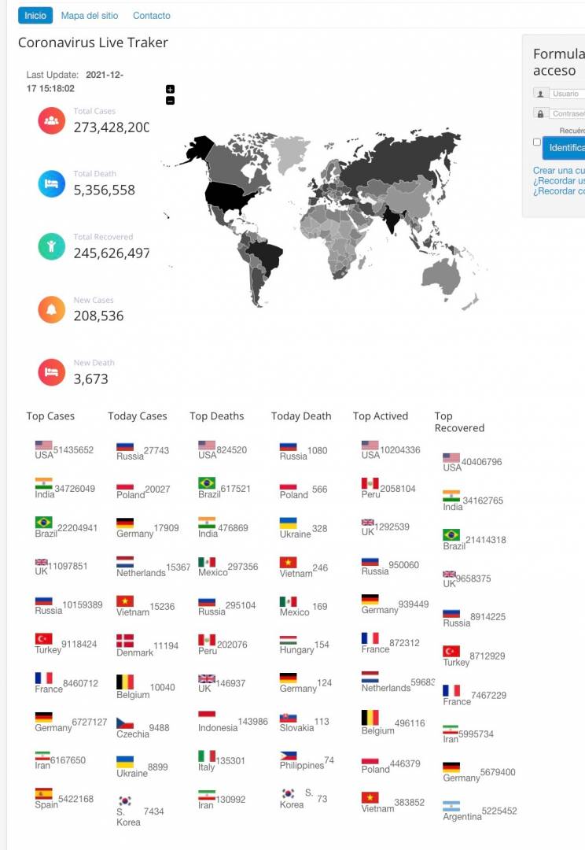Open the Contacto menu item
The width and height of the screenshot is (585, 850).
pyautogui.click(x=152, y=16)
